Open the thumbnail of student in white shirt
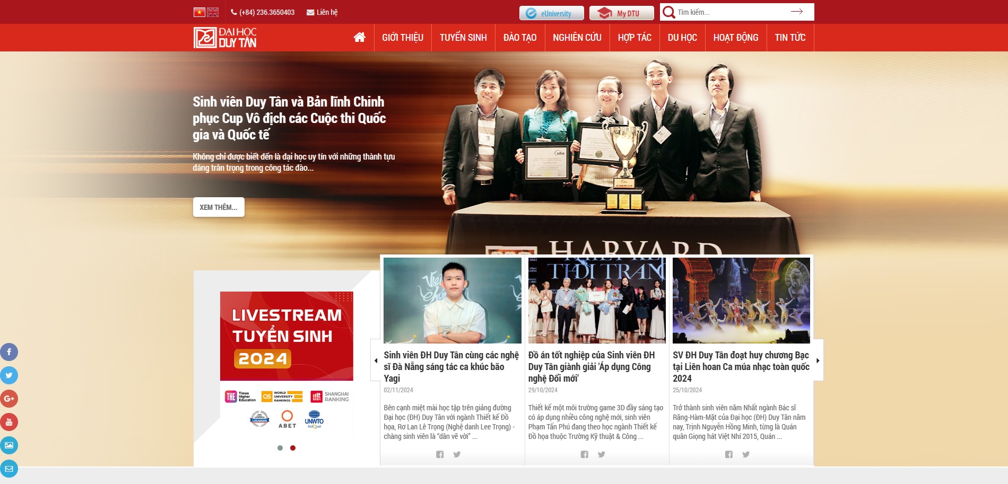The width and height of the screenshot is (1008, 484). pyautogui.click(x=453, y=301)
